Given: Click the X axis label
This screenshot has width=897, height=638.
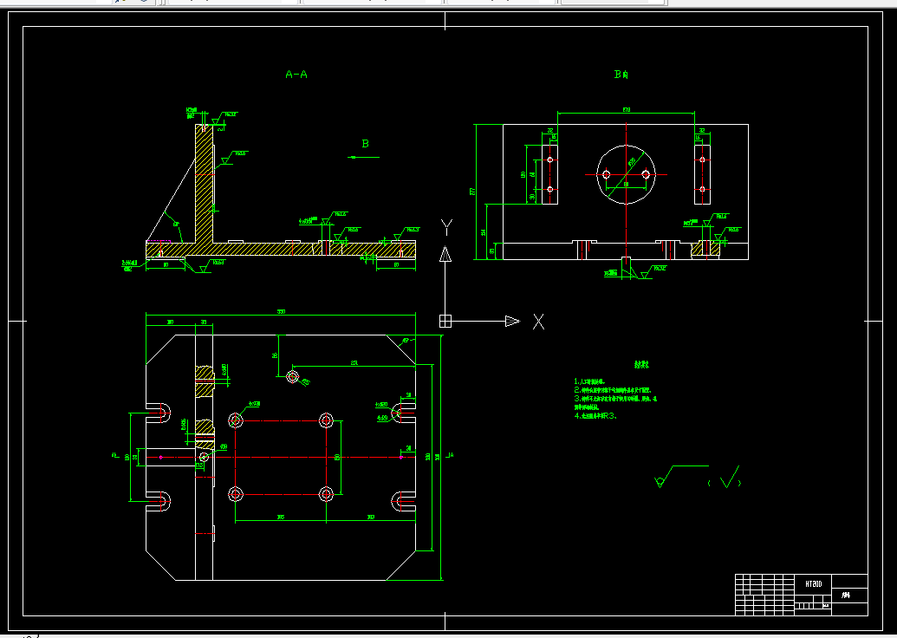Looking at the screenshot, I should (x=538, y=322).
